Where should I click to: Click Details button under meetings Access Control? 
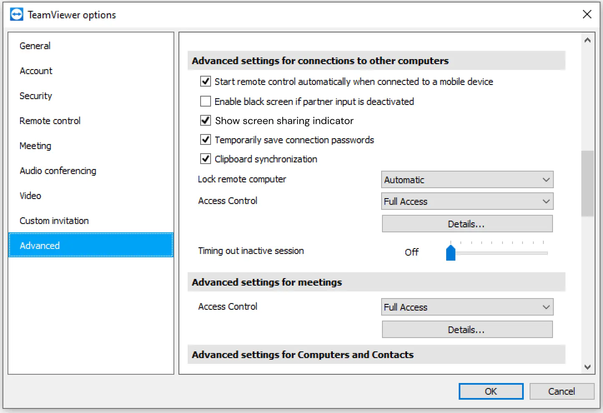tap(467, 330)
